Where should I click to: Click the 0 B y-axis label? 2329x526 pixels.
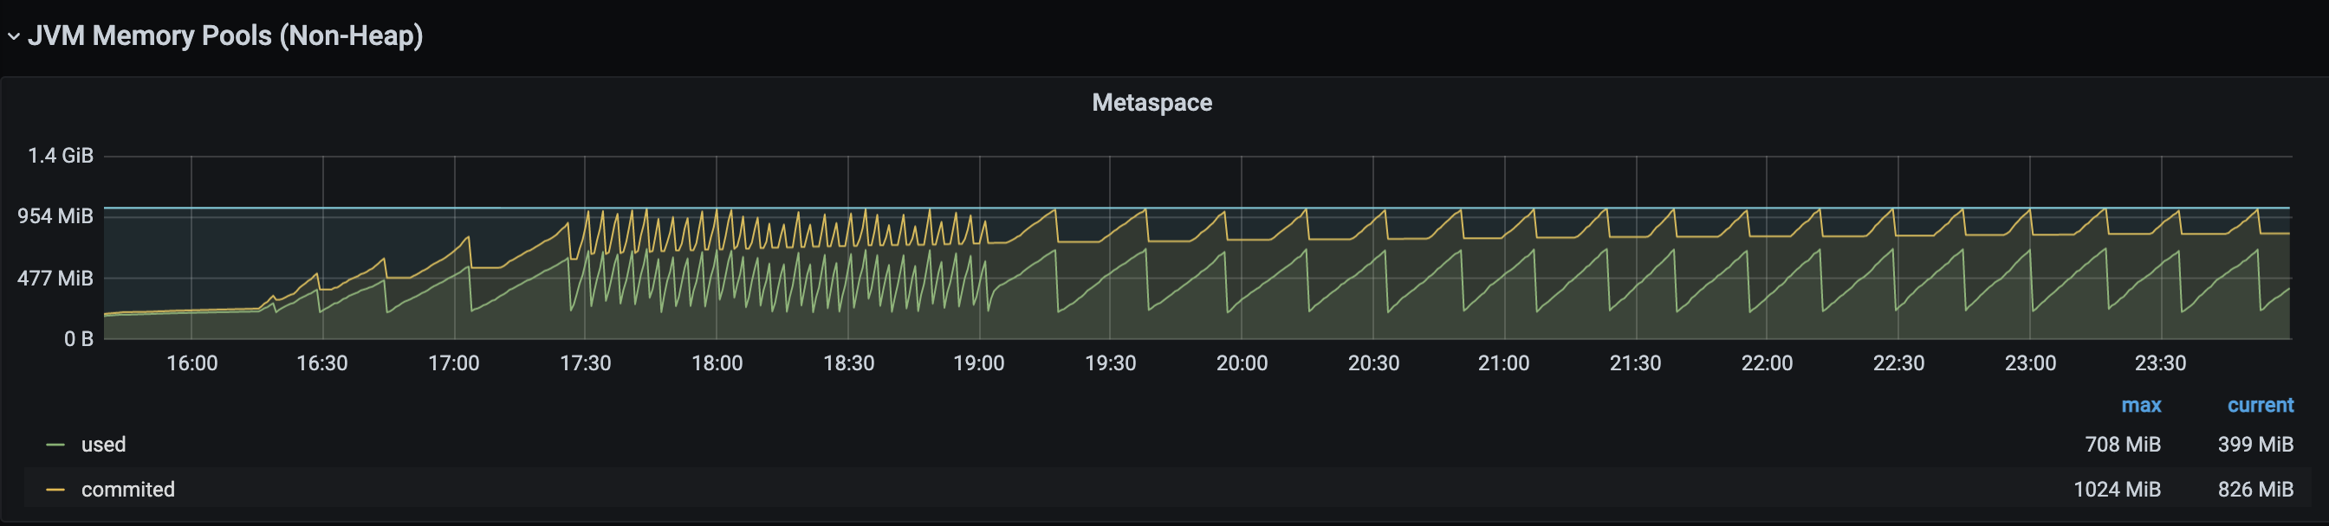coord(79,338)
